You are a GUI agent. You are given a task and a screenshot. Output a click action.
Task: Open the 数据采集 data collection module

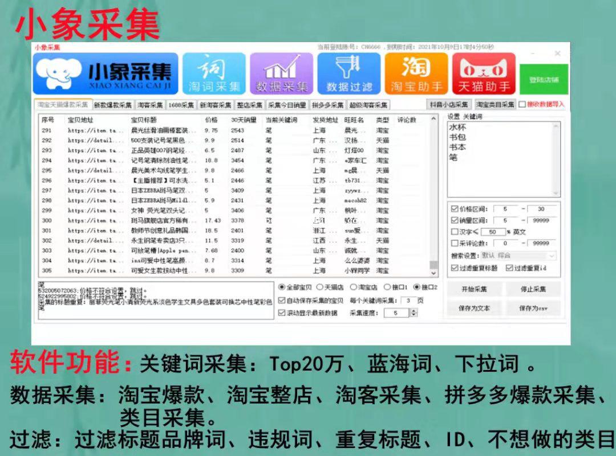pos(281,73)
